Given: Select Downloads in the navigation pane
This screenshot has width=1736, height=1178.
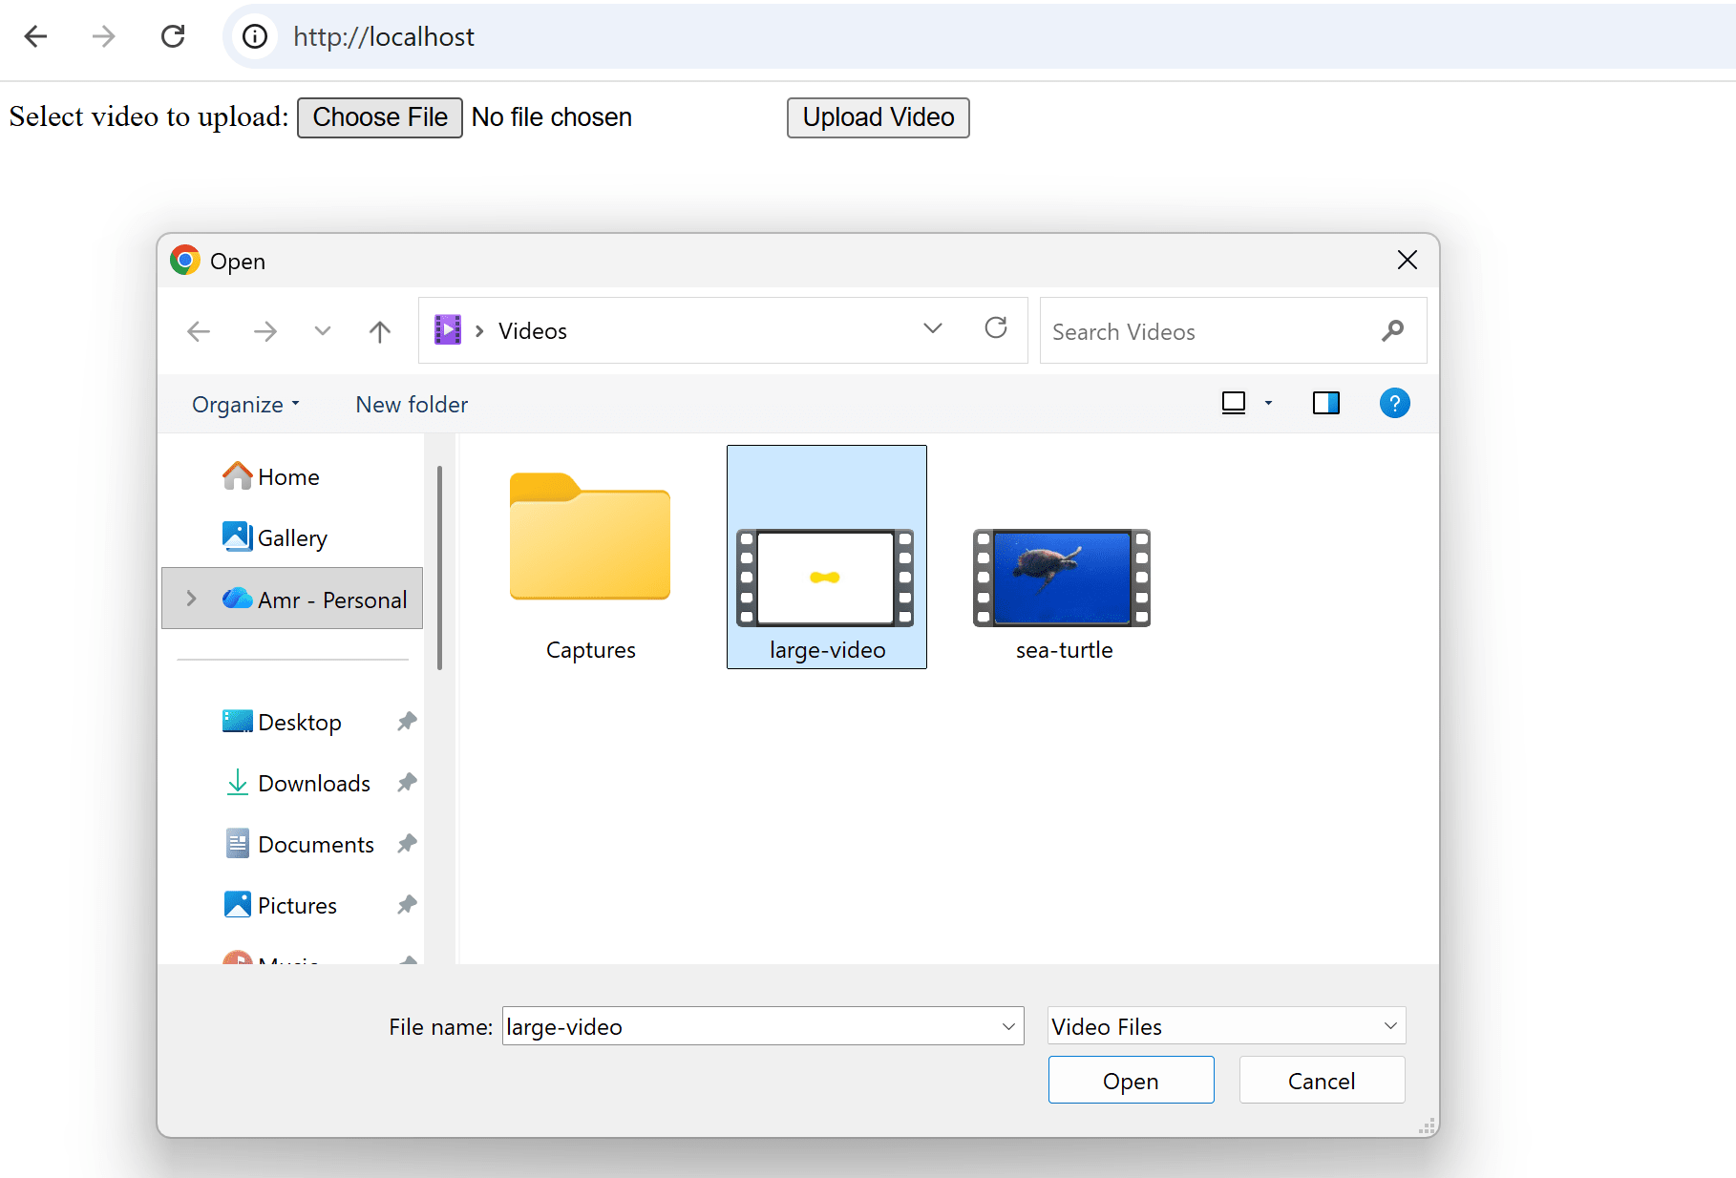Looking at the screenshot, I should 313,784.
